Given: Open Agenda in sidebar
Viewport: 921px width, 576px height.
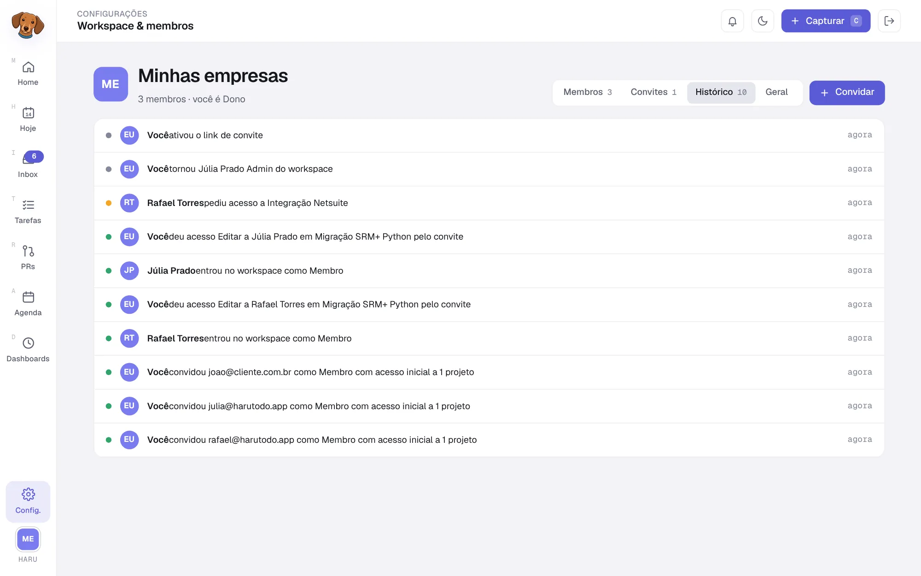Looking at the screenshot, I should tap(28, 304).
